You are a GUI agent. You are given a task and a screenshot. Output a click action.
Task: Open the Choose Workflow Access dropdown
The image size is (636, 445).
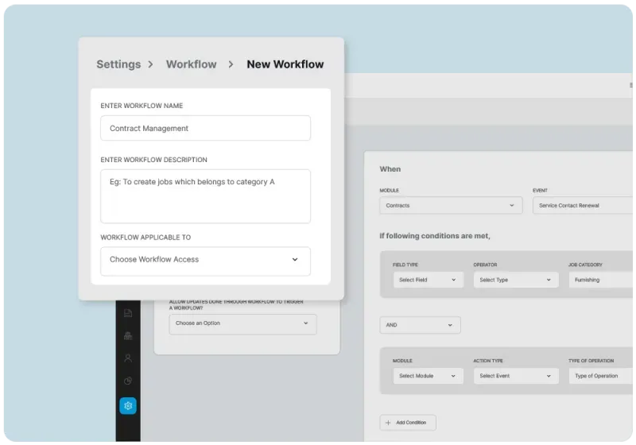coord(205,260)
